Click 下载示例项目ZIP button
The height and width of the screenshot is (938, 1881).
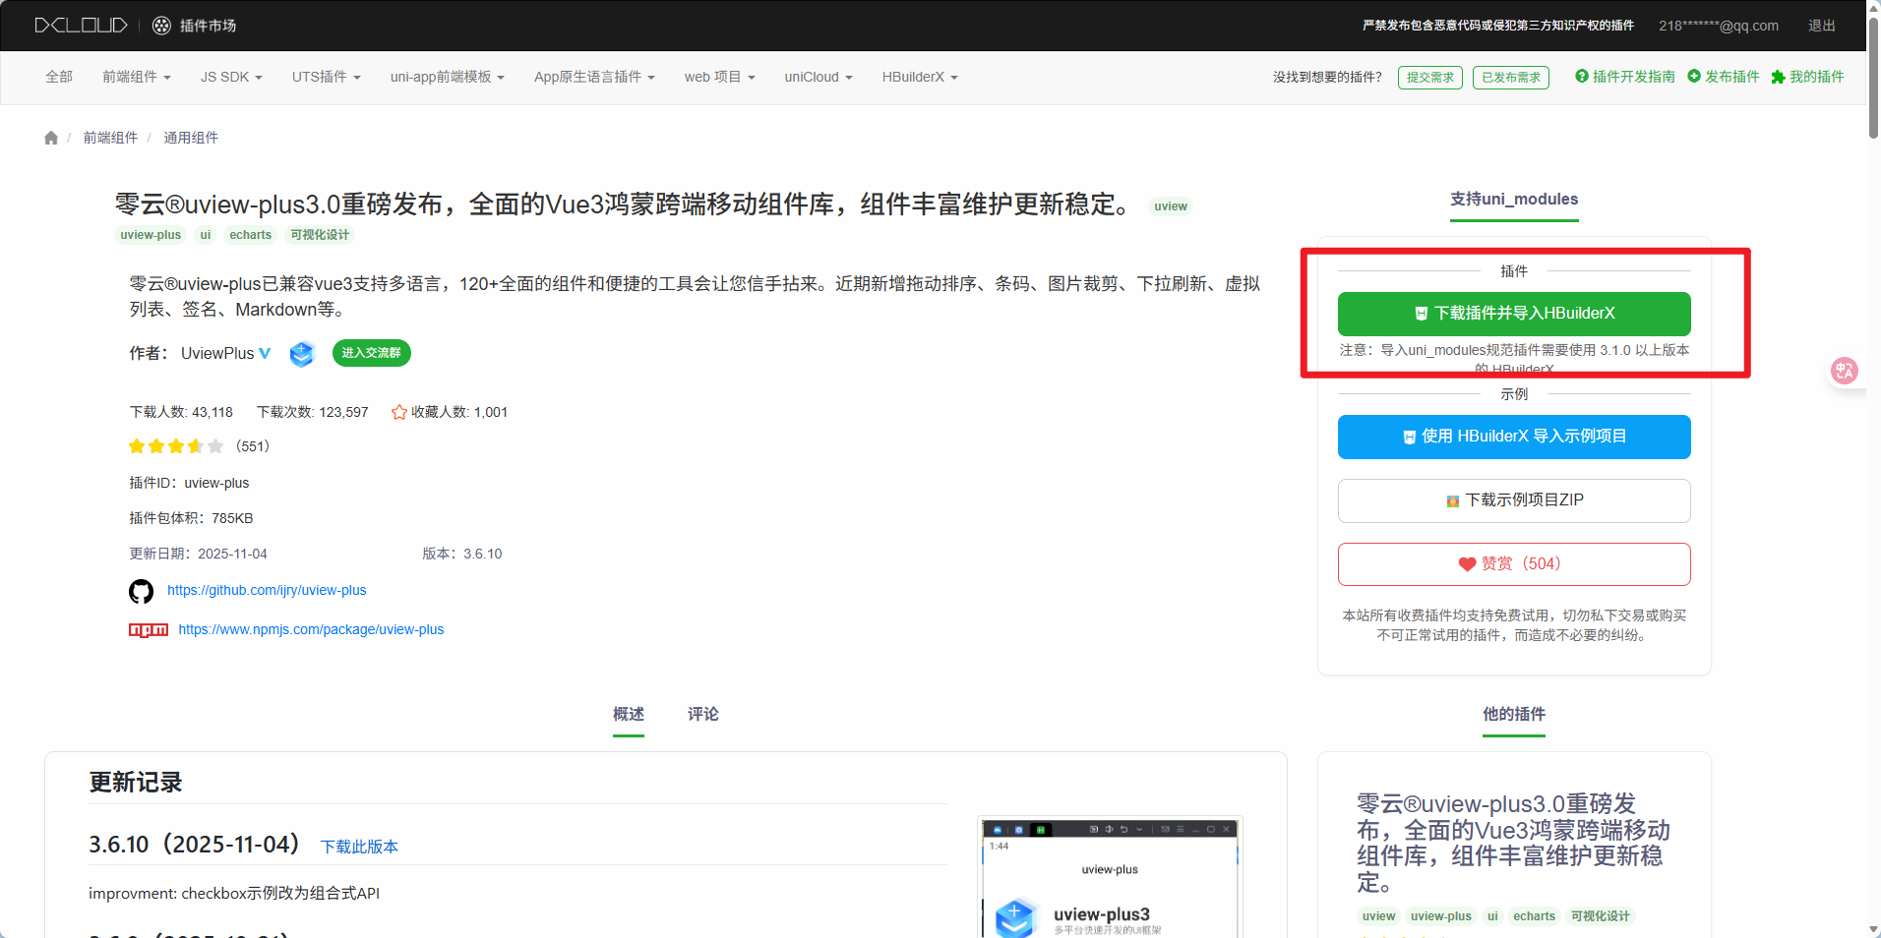click(x=1514, y=500)
